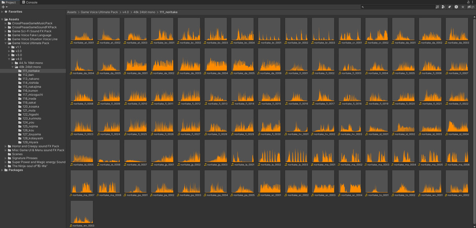
Task: Select the noritake_at_0001 audio clip thumbnail
Action: [x=82, y=29]
